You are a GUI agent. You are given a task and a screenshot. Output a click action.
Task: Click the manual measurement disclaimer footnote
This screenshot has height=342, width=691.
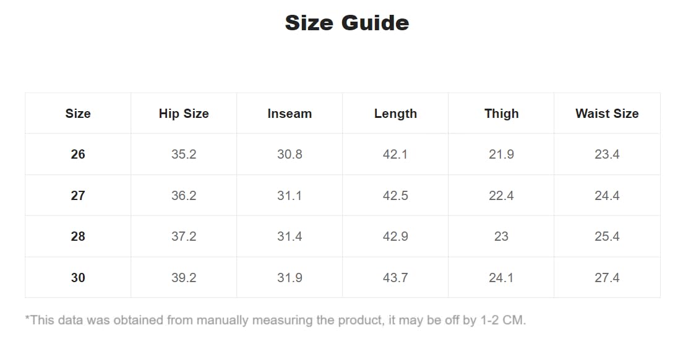[275, 320]
